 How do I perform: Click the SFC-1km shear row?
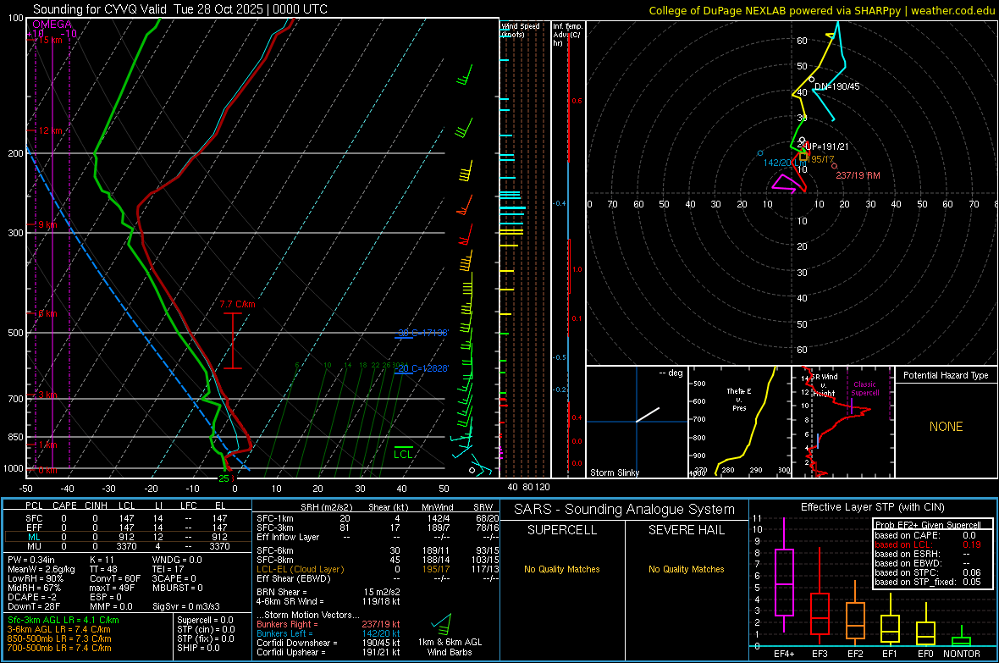point(378,518)
